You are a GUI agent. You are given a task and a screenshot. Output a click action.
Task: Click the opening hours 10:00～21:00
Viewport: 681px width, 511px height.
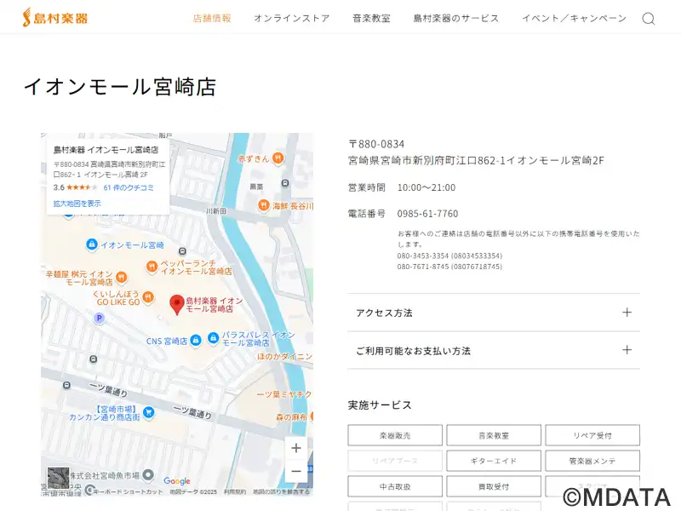click(x=426, y=187)
